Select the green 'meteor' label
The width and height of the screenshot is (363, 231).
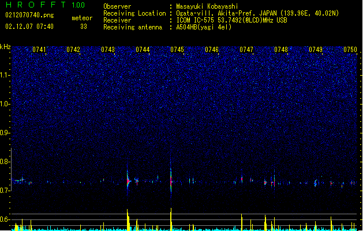coord(82,18)
